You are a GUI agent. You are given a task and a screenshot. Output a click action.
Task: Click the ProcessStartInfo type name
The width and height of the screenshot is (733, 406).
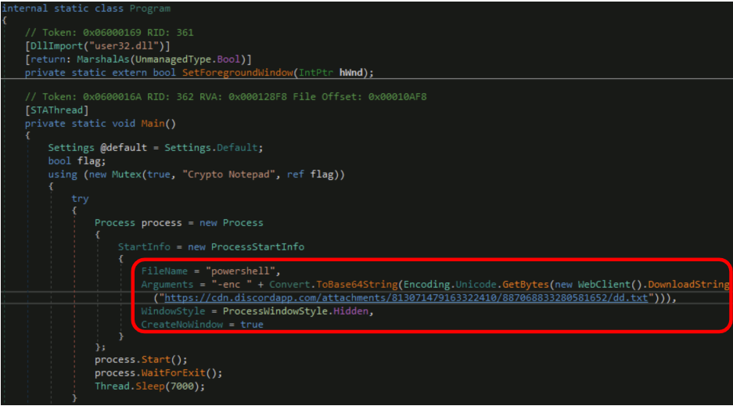(257, 246)
